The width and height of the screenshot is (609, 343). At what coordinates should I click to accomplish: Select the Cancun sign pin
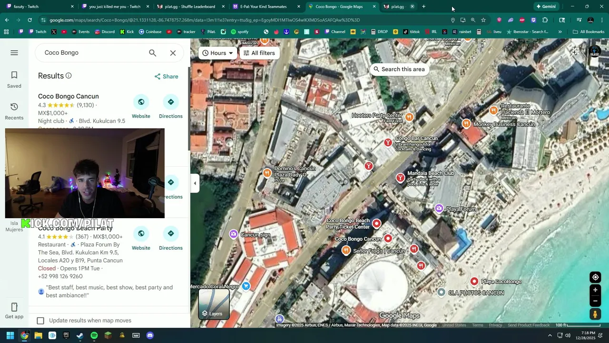click(x=233, y=234)
